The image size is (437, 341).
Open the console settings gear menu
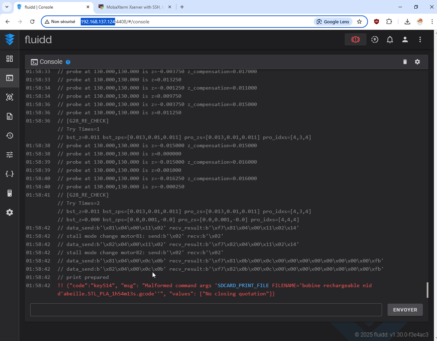point(417,62)
